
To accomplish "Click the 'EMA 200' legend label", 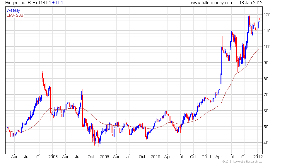I will 15,15.
